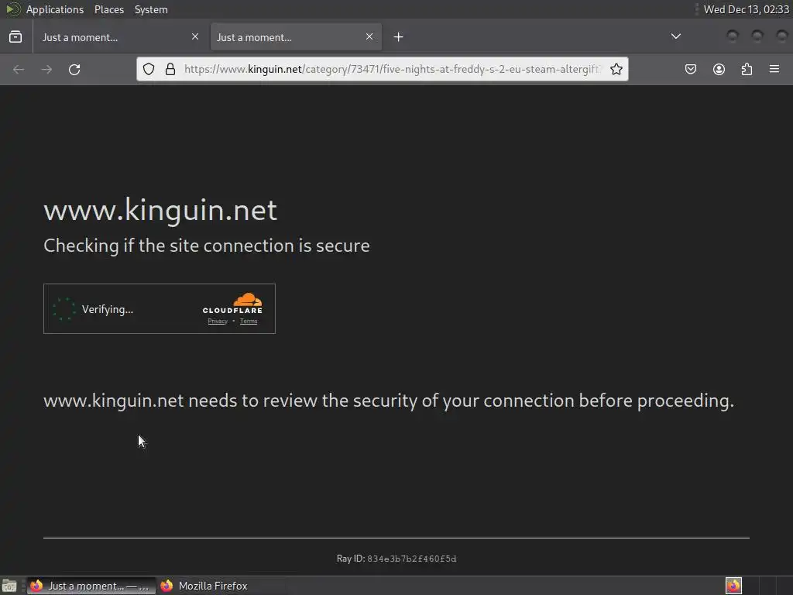Screen dimensions: 793x595
Task: Click the Firefox icon in bottom-right tray
Action: (733, 586)
